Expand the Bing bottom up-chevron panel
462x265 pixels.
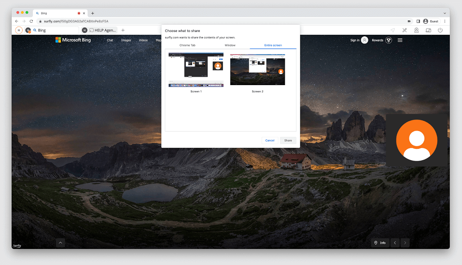60,243
